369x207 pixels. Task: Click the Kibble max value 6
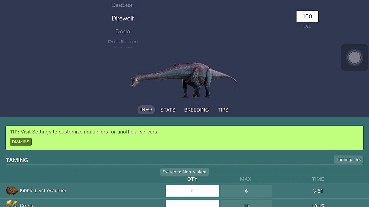(x=246, y=191)
